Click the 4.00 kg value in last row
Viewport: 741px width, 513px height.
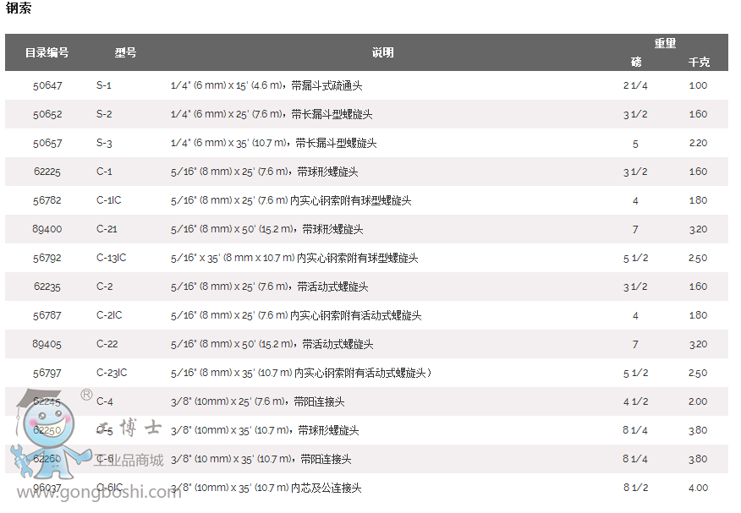[698, 488]
